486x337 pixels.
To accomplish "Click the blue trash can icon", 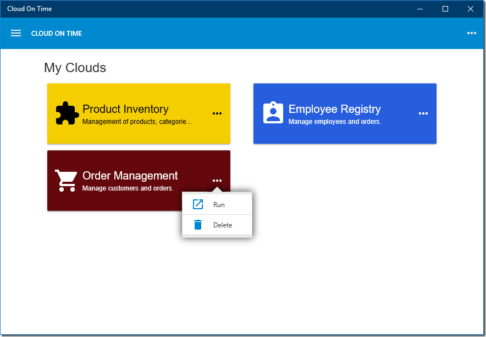I will point(198,225).
